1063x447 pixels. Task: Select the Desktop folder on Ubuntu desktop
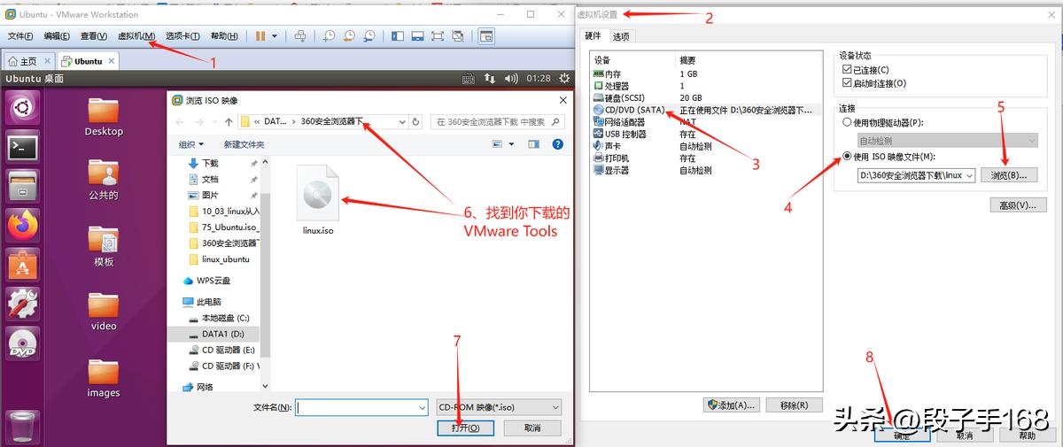(x=104, y=117)
